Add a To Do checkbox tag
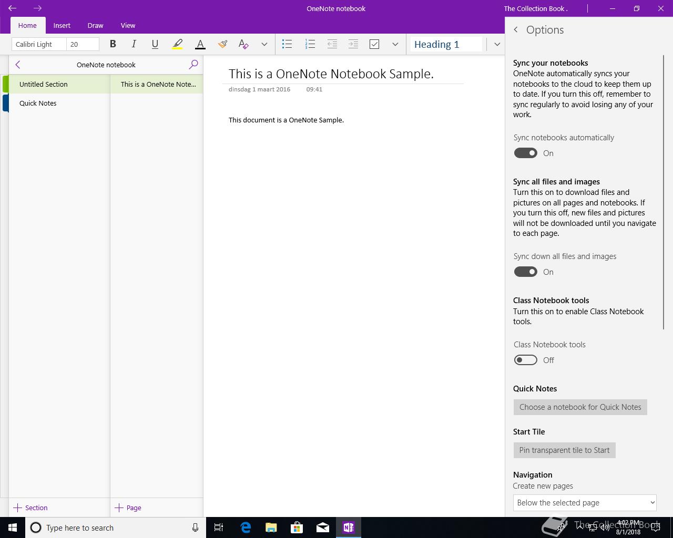Screen dimensions: 673x538 pyautogui.click(x=374, y=44)
